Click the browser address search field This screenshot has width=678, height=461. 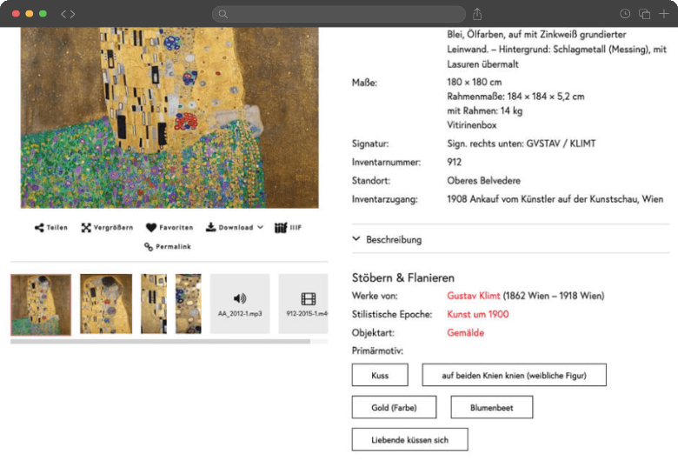339,14
